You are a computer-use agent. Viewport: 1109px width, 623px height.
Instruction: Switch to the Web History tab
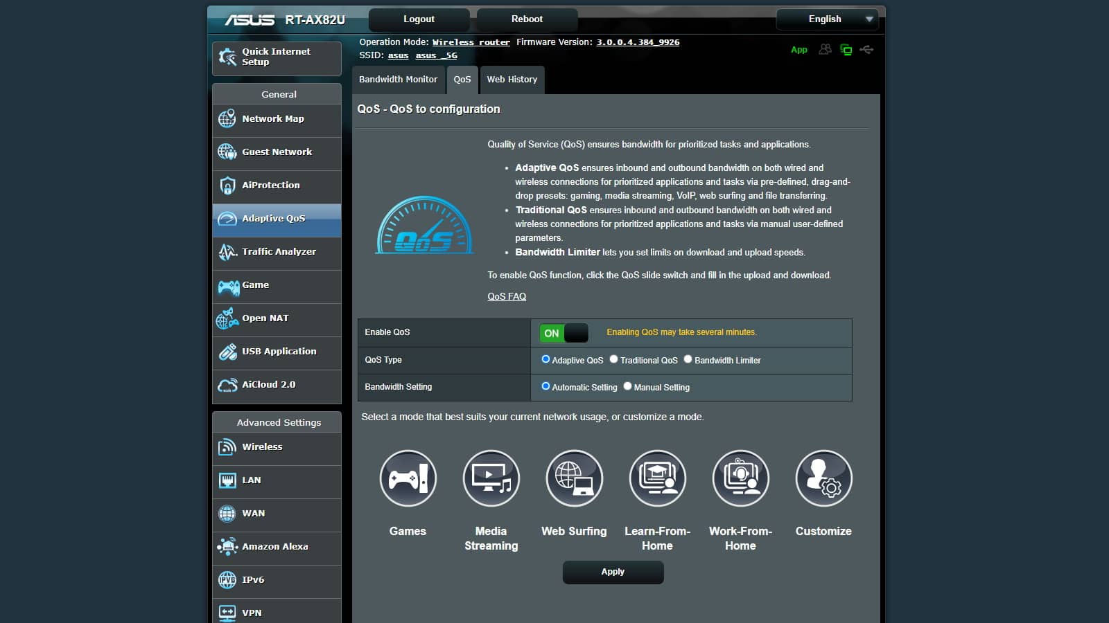click(512, 80)
